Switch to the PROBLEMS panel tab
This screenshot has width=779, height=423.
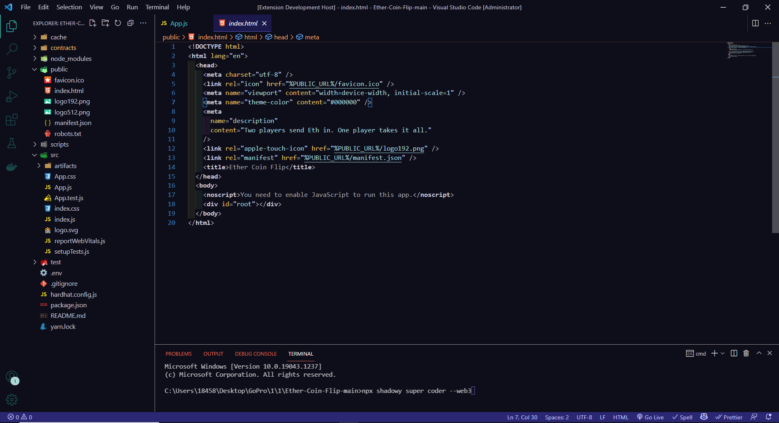tap(179, 354)
